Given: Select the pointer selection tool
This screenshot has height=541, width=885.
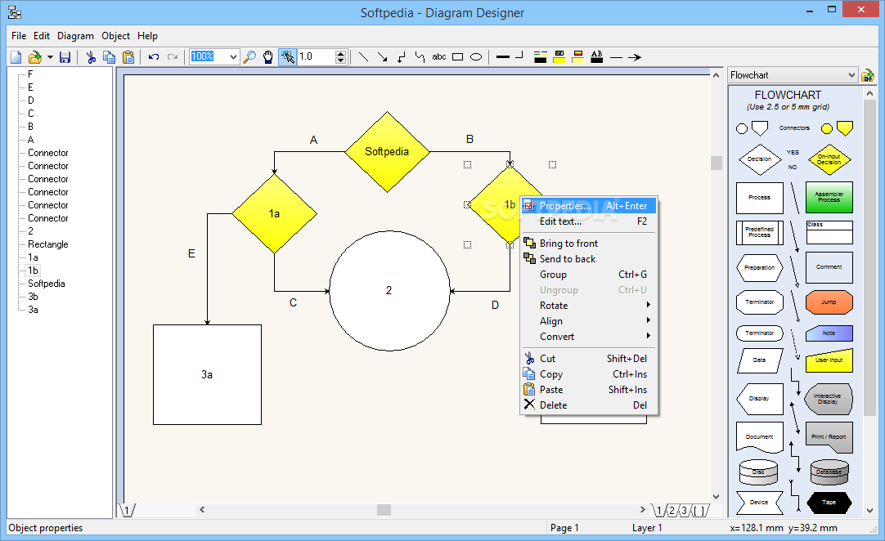Looking at the screenshot, I should point(288,57).
